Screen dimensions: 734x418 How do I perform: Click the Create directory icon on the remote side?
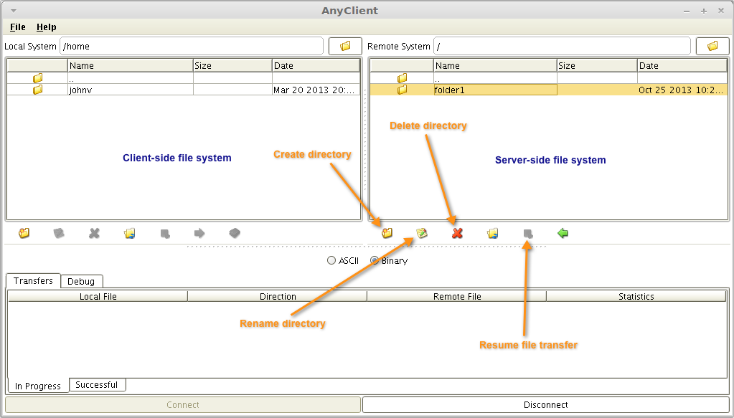click(x=387, y=233)
